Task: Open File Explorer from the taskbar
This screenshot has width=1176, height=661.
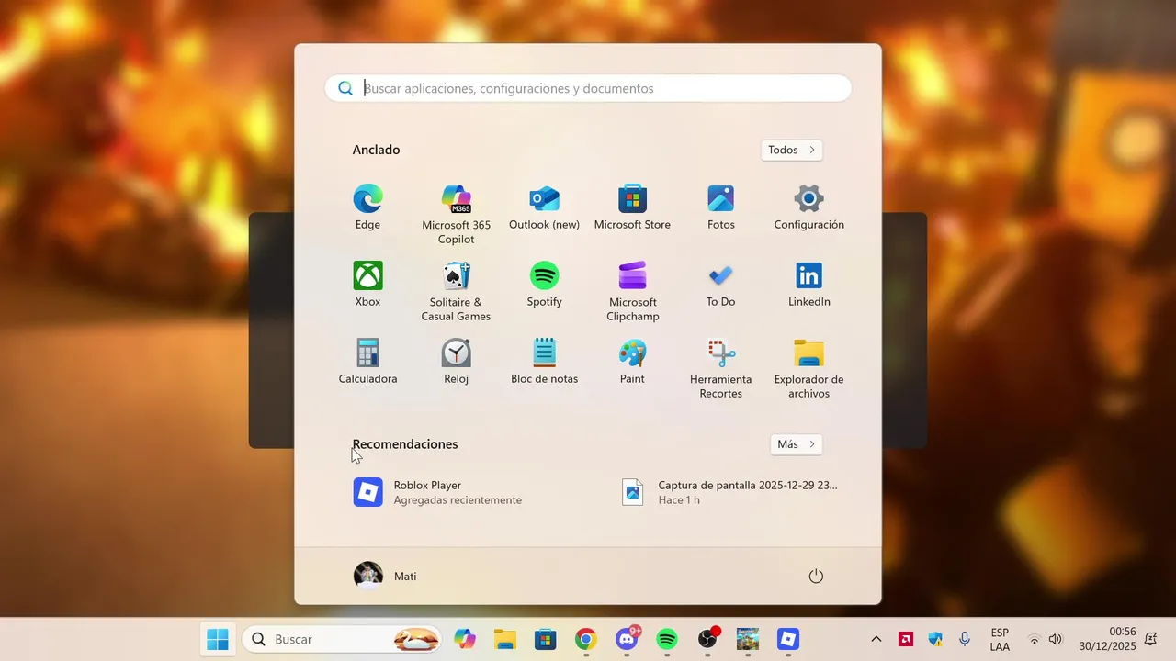Action: tap(505, 639)
